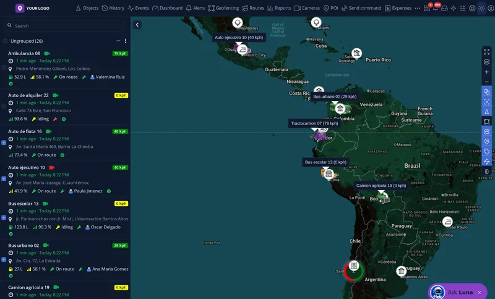
Task: Open the map layers selector
Action: (487, 62)
